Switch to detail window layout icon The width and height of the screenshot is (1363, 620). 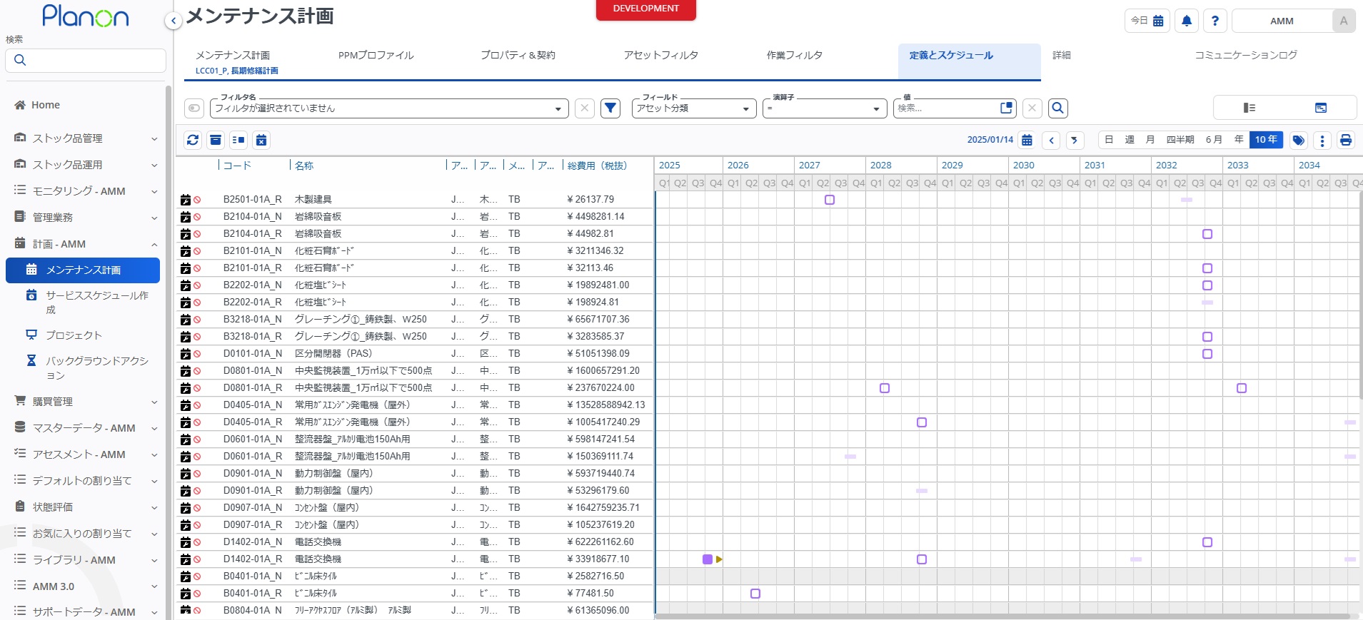pos(1321,108)
